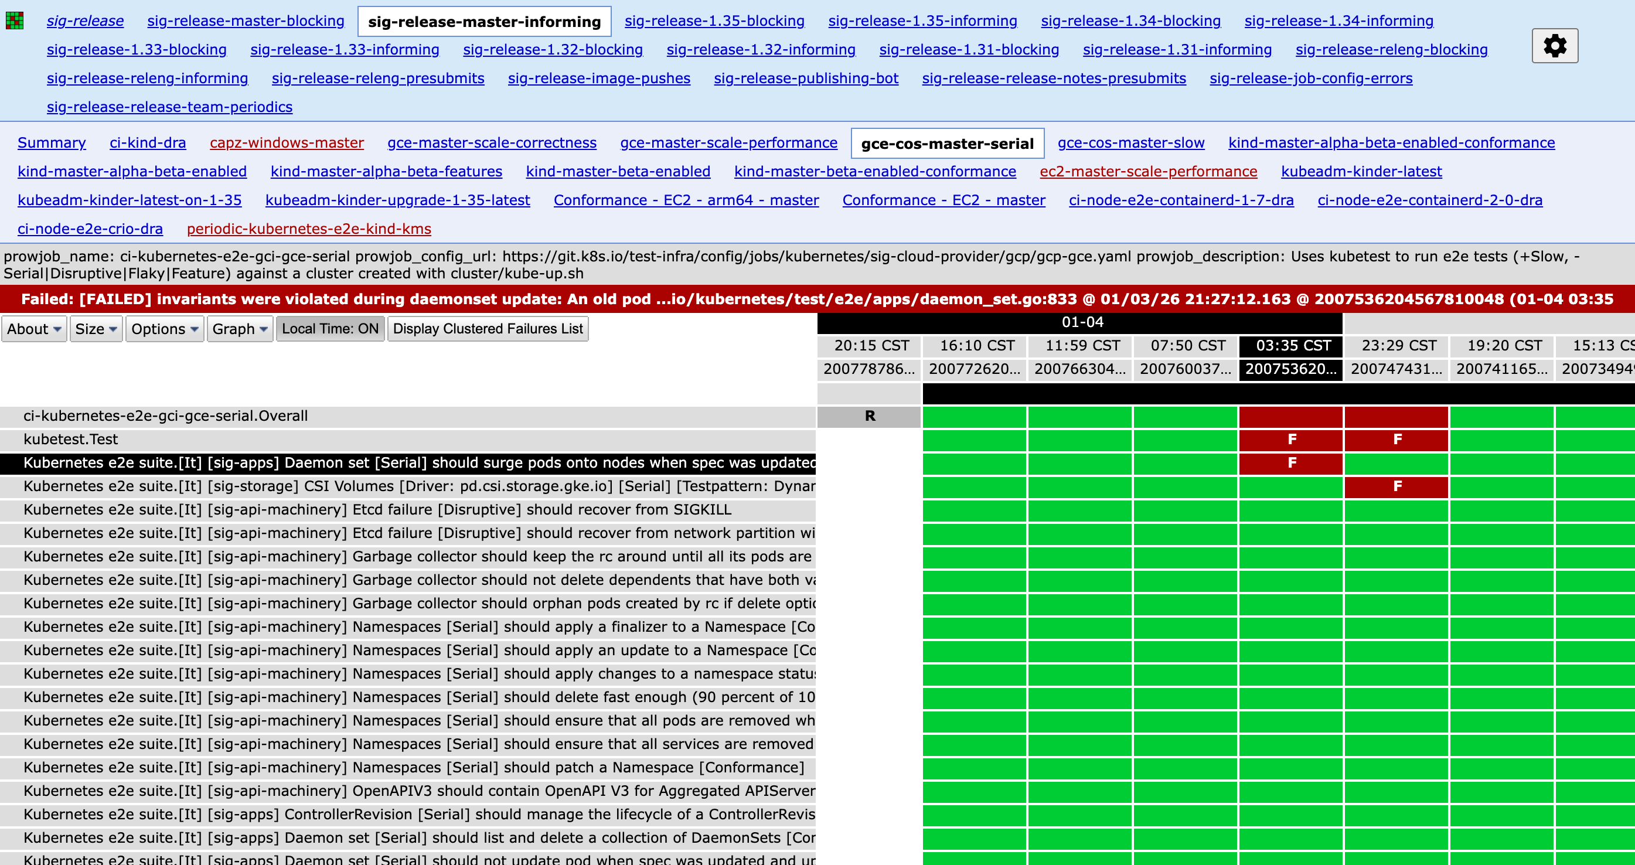Screen dimensions: 1635x865
Task: Click the failed CSI Volumes F cell
Action: click(x=1396, y=486)
